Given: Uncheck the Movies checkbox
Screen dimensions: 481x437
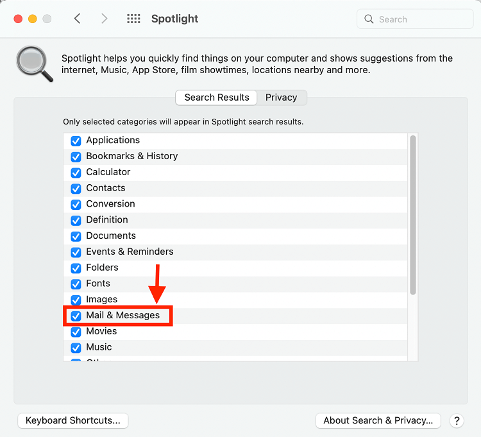Looking at the screenshot, I should coord(76,332).
